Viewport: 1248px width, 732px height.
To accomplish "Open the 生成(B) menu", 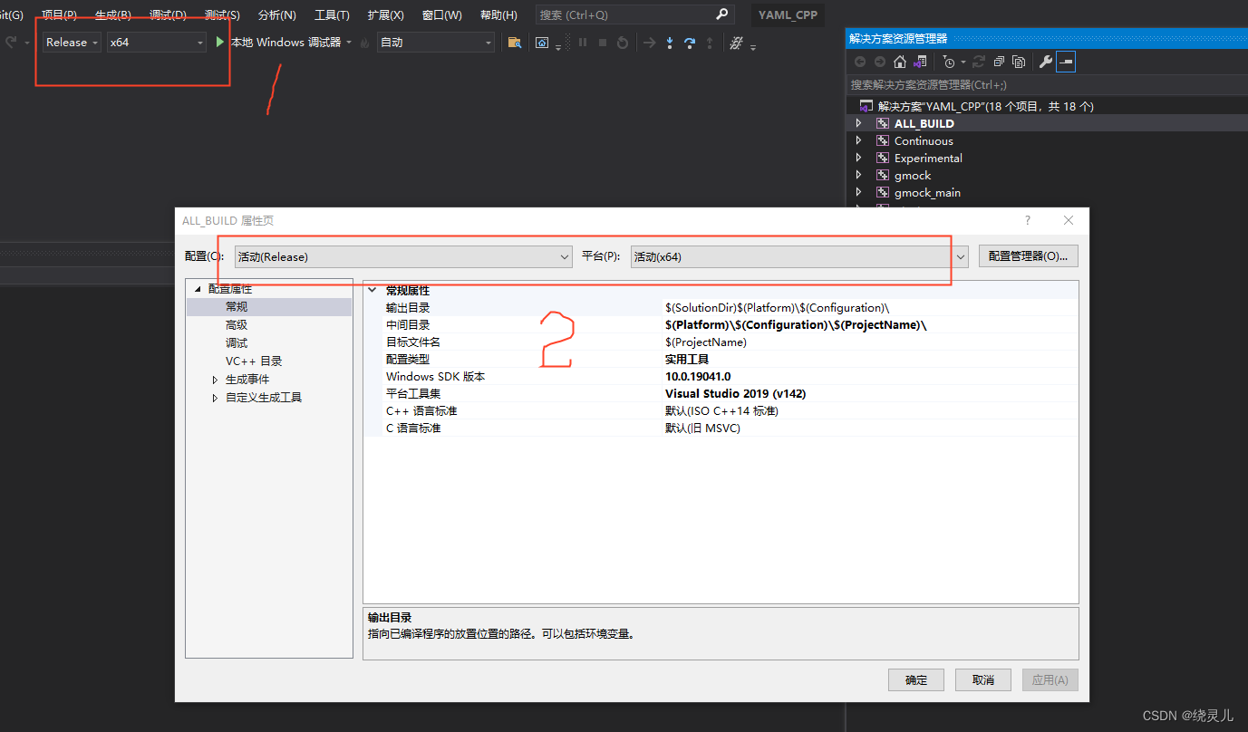I will point(112,14).
